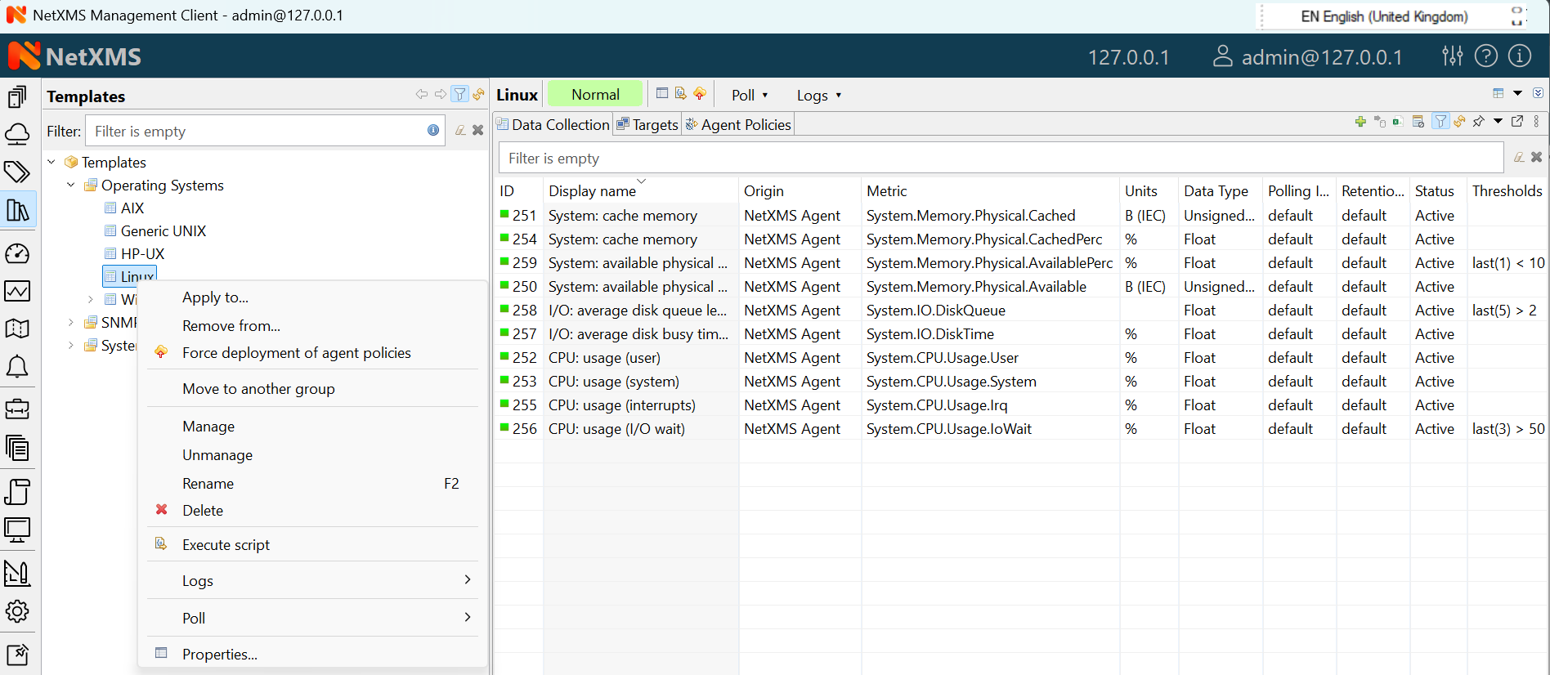Choose Apply to... from context menu
This screenshot has height=675, width=1550.
(x=215, y=297)
